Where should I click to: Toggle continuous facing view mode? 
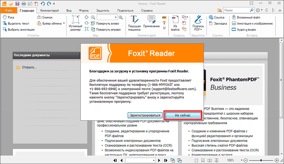tap(216, 160)
